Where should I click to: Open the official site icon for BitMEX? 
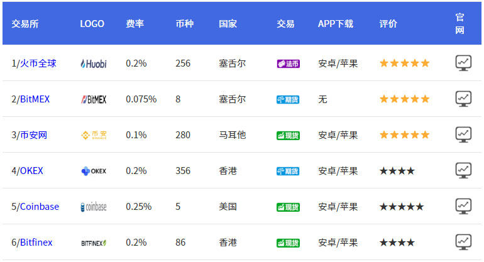463,99
